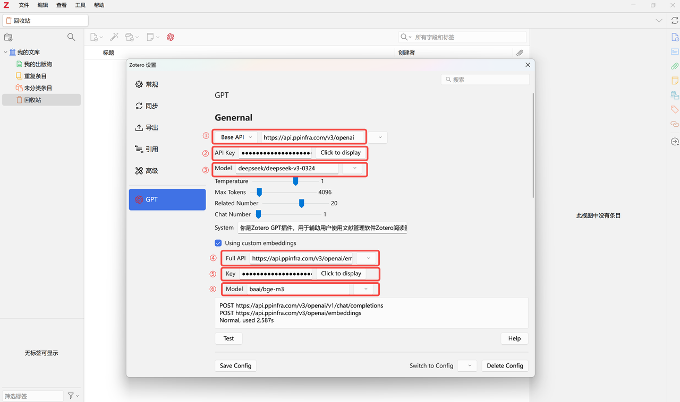
Task: Click the New Note toolbar icon
Action: (150, 37)
